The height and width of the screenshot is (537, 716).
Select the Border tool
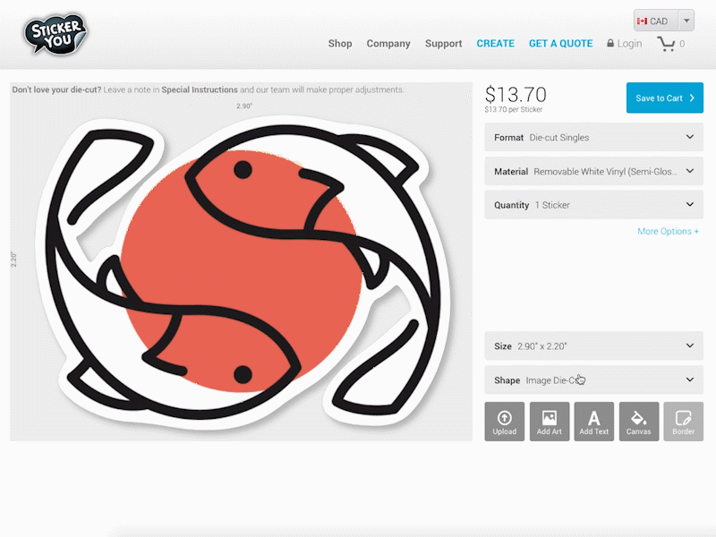click(x=684, y=421)
